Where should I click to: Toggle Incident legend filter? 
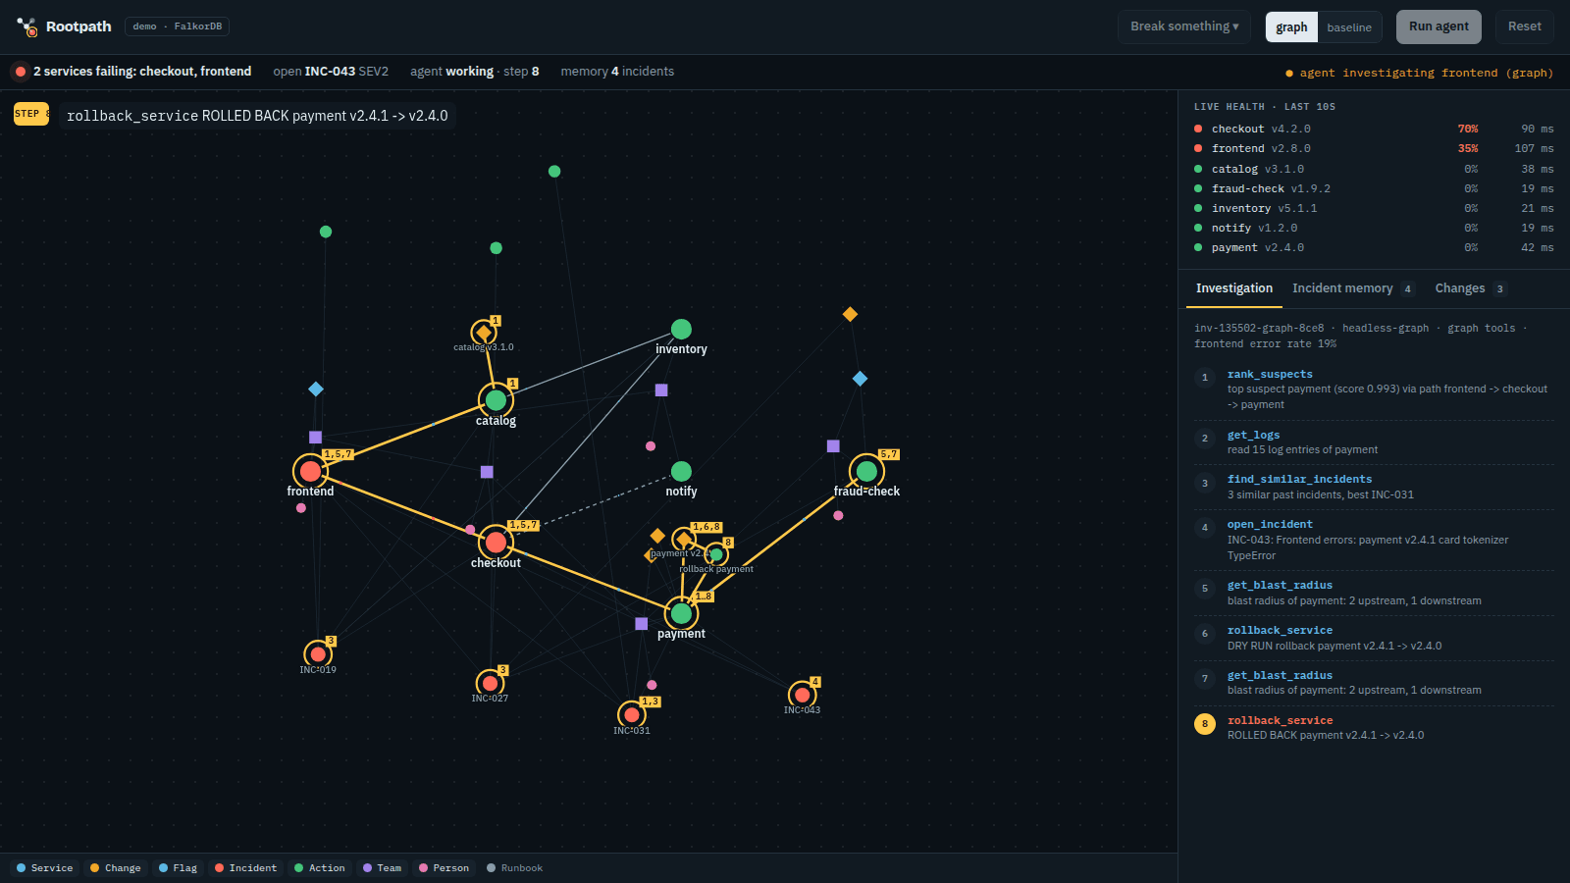pos(246,868)
